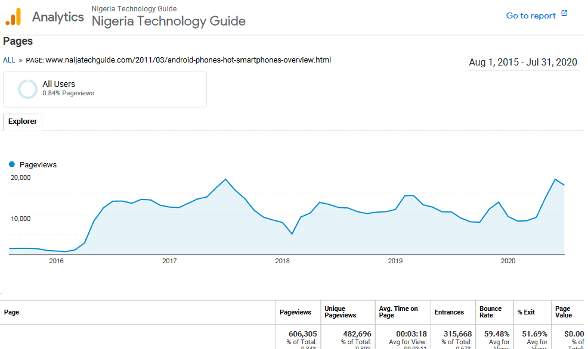Click the ALL breadcrumb link
This screenshot has width=588, height=349.
click(x=9, y=60)
